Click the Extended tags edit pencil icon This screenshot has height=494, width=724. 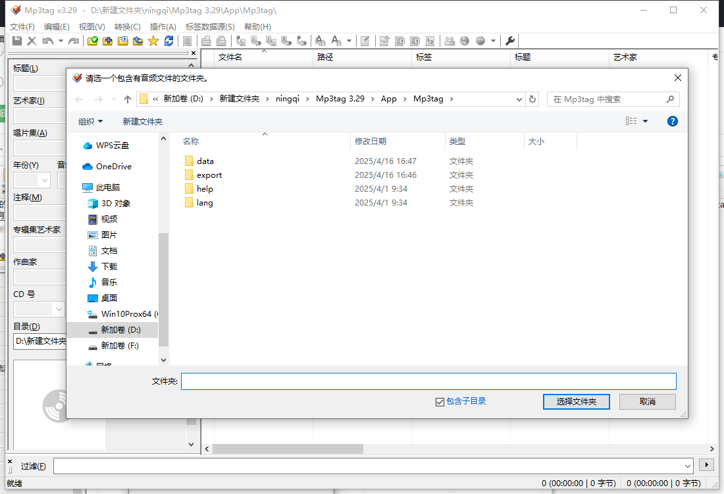pos(365,41)
